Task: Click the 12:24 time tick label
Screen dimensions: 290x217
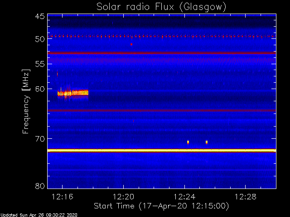Action: pyautogui.click(x=184, y=197)
